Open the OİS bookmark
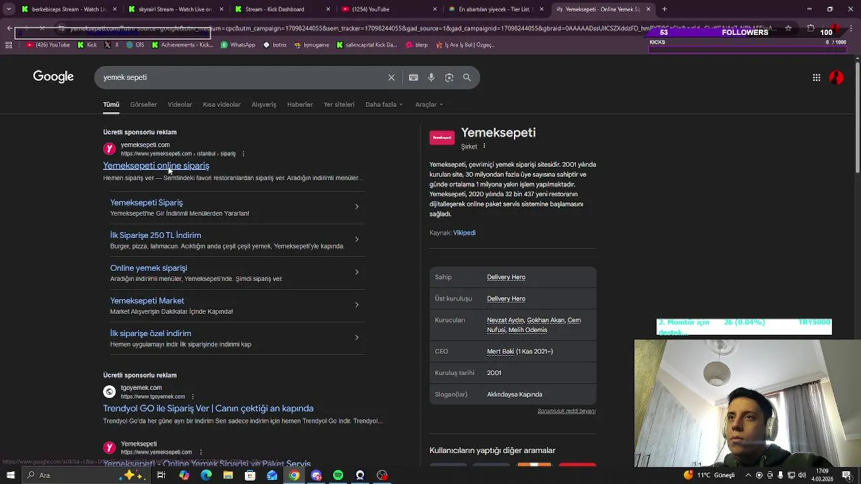861x484 pixels. 135,45
